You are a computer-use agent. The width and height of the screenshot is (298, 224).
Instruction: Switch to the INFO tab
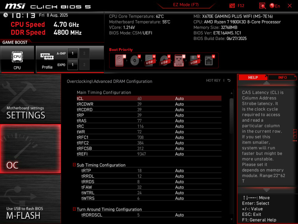[282, 78]
